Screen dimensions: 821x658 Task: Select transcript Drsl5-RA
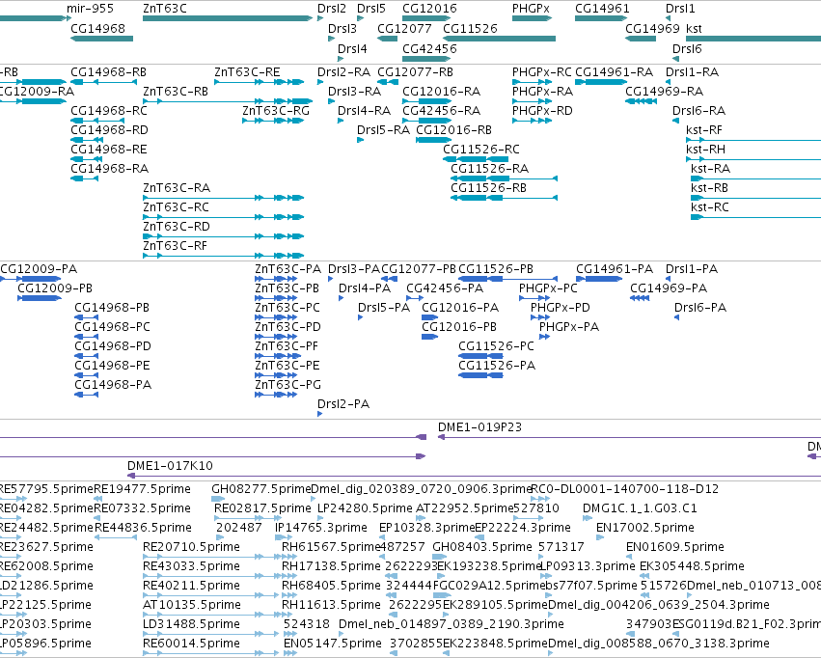coord(383,130)
